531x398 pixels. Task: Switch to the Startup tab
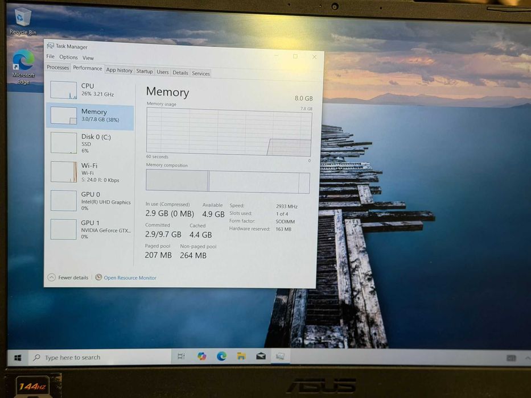(145, 71)
